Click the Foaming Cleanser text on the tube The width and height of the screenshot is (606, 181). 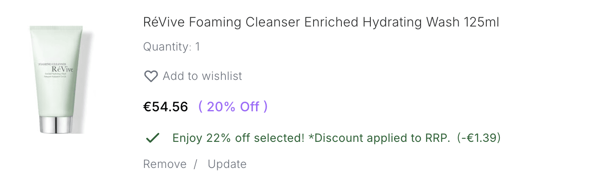point(52,64)
